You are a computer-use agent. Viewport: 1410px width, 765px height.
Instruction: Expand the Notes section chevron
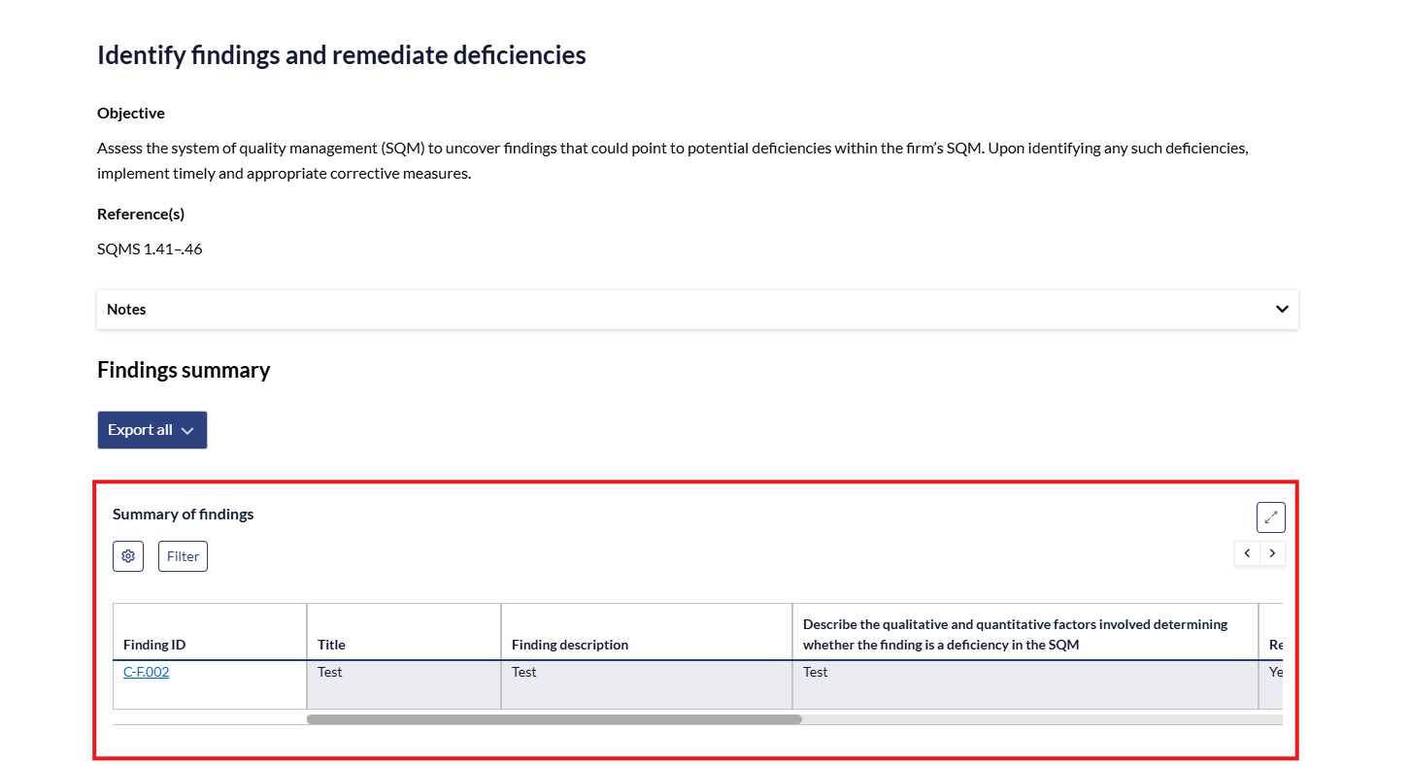point(1282,310)
